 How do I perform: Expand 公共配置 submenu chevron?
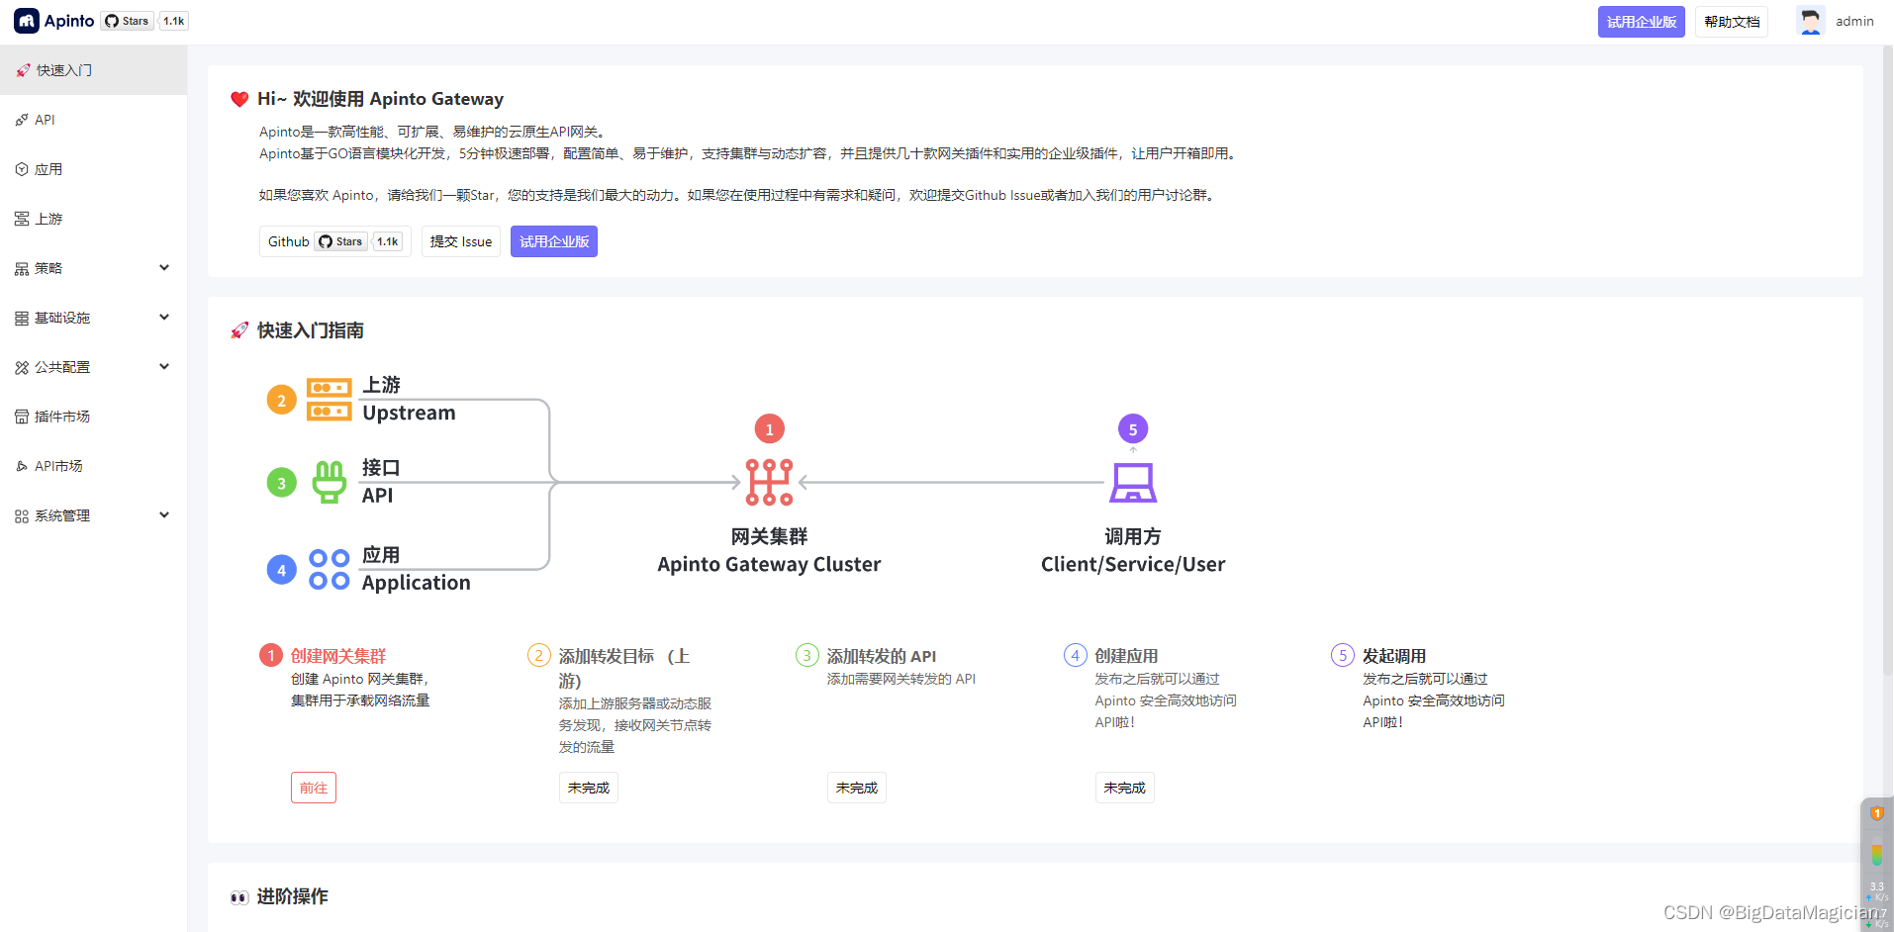point(164,366)
